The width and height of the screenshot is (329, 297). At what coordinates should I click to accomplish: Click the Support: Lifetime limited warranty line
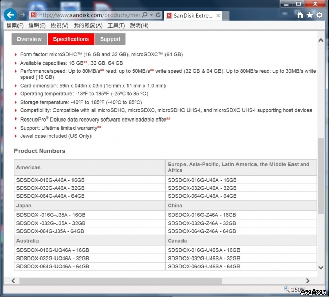[61, 128]
